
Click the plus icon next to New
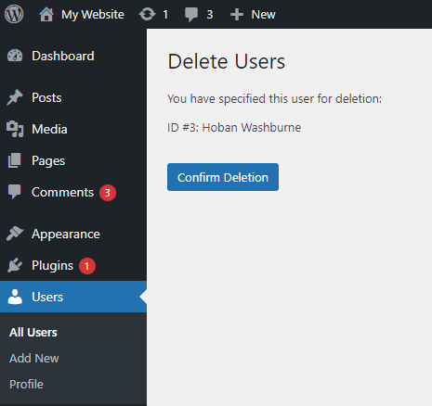coord(237,15)
